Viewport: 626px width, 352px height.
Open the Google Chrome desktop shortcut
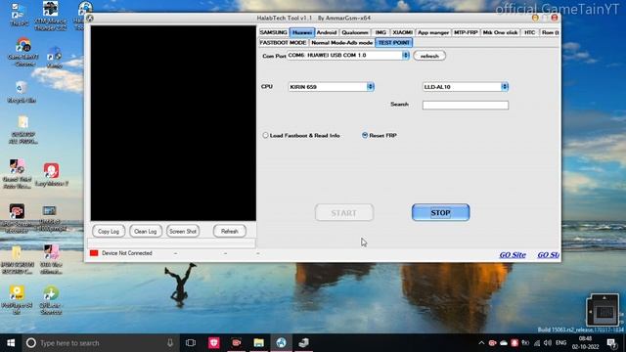[x=22, y=52]
